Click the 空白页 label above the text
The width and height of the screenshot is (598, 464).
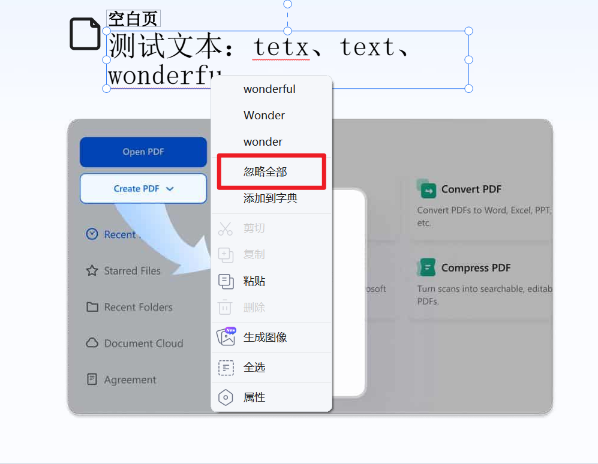[x=133, y=17]
